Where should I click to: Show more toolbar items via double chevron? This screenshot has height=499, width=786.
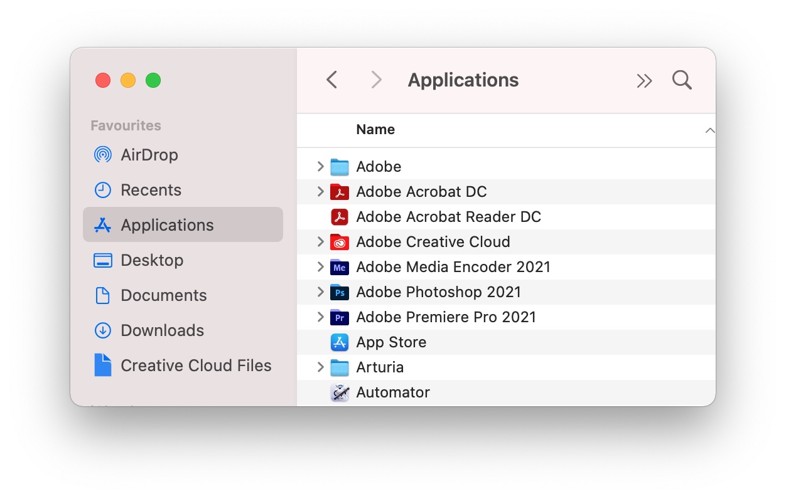click(644, 81)
